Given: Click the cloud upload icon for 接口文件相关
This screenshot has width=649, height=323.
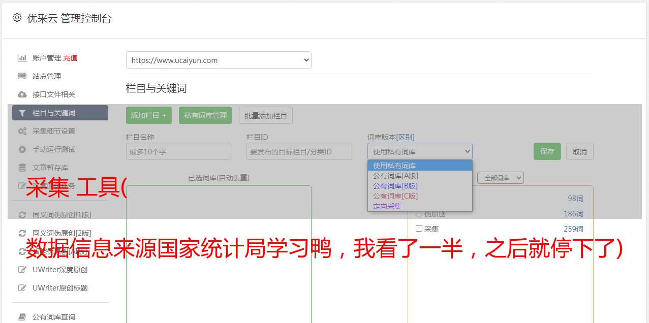Looking at the screenshot, I should pyautogui.click(x=22, y=94).
